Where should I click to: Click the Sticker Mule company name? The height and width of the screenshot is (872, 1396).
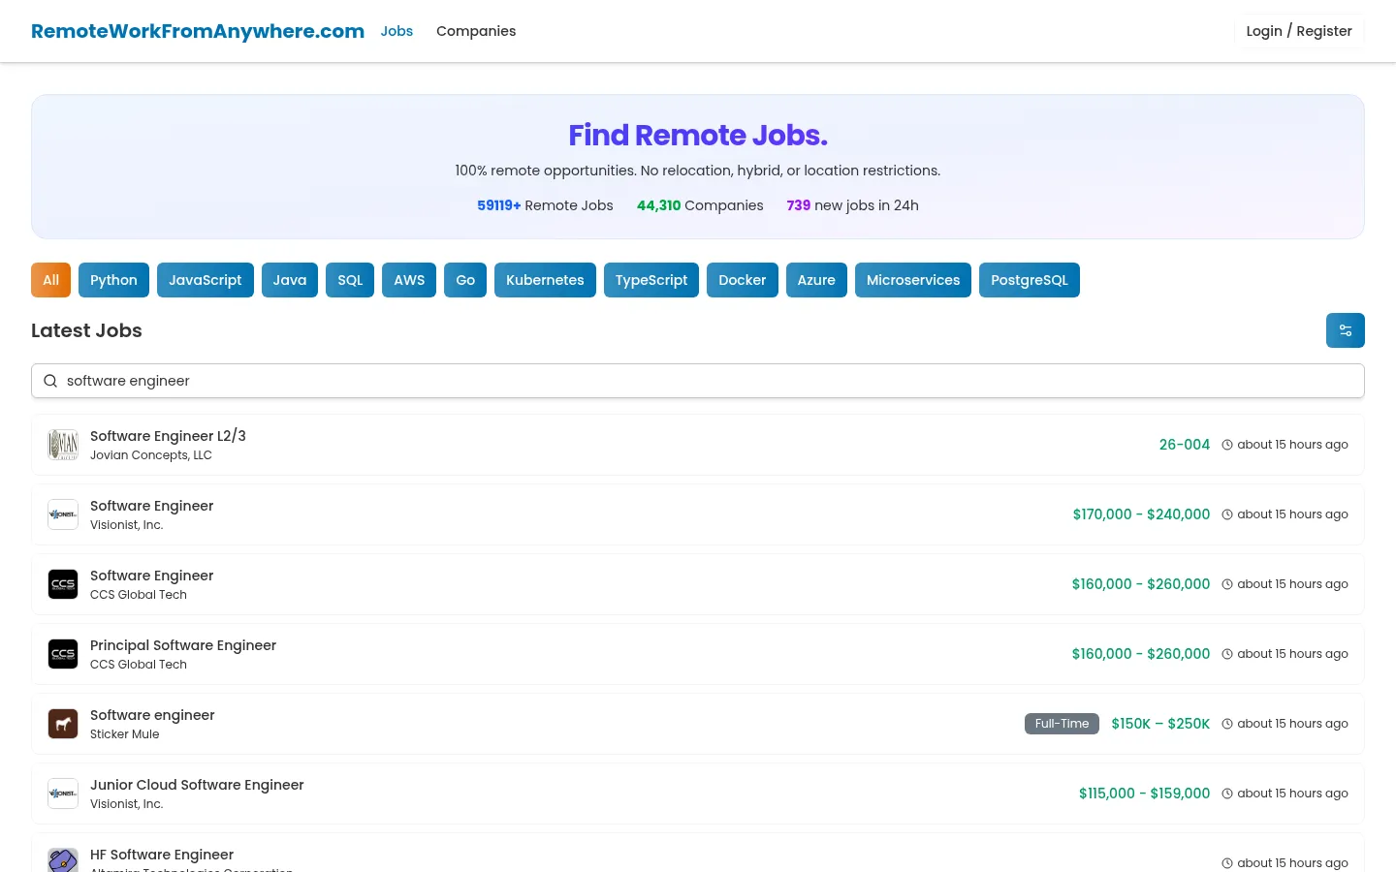coord(125,734)
